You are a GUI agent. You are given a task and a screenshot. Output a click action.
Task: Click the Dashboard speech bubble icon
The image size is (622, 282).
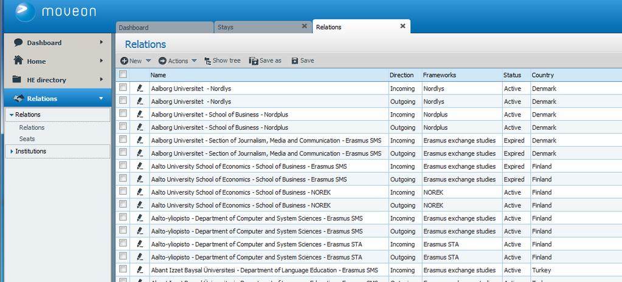point(18,42)
